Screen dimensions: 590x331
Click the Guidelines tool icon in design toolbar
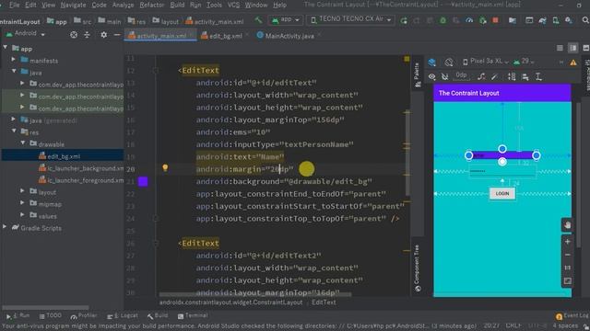[x=538, y=76]
